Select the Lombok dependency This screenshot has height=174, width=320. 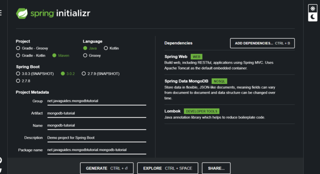(x=229, y=114)
